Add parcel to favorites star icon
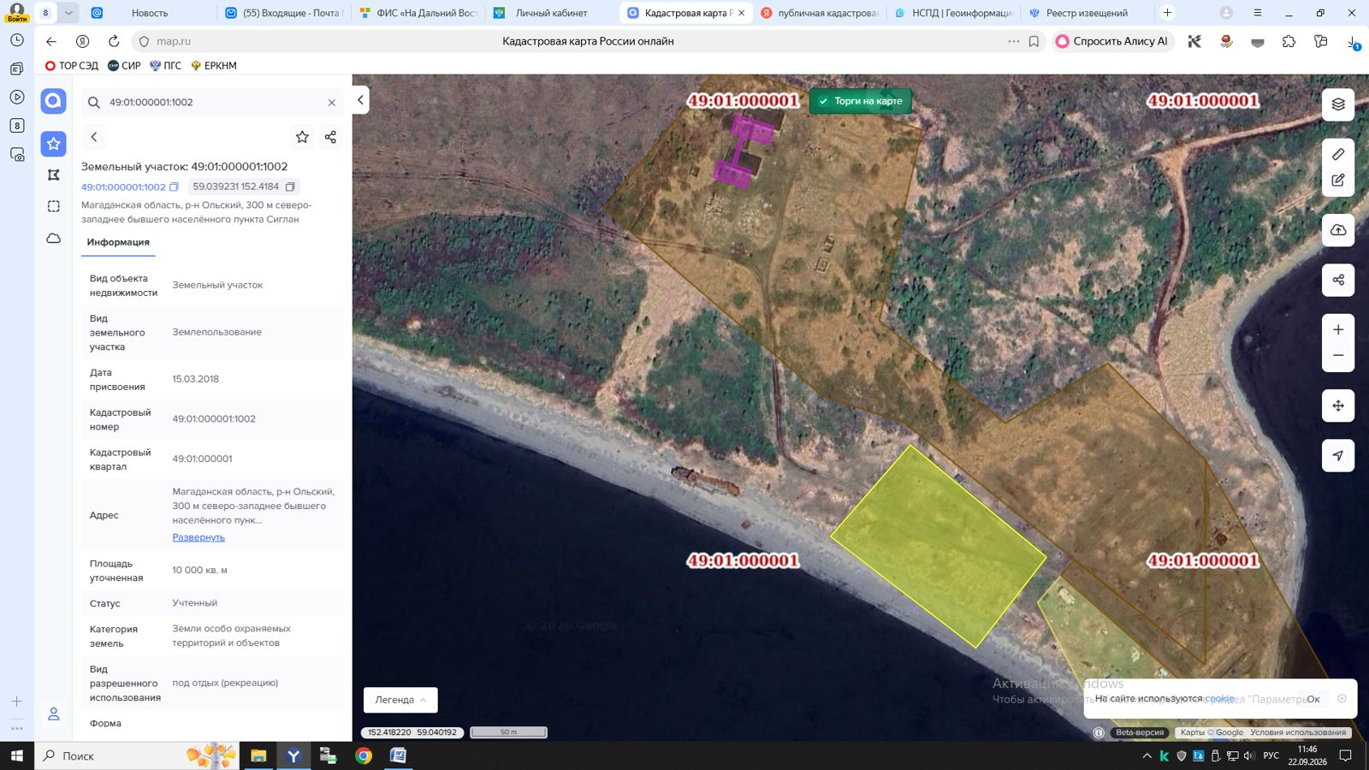The width and height of the screenshot is (1369, 770). (302, 137)
